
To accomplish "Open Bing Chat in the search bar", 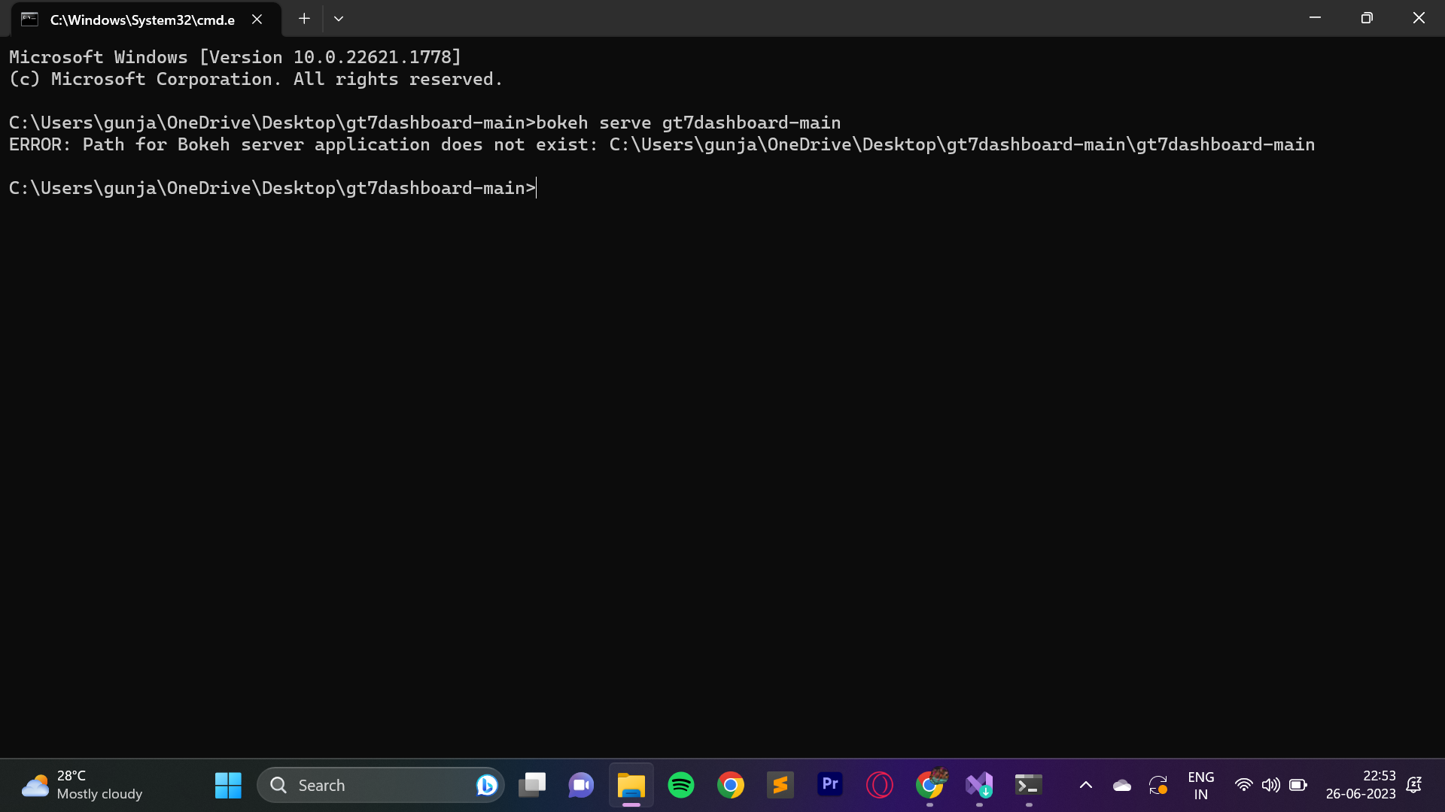I will click(487, 784).
